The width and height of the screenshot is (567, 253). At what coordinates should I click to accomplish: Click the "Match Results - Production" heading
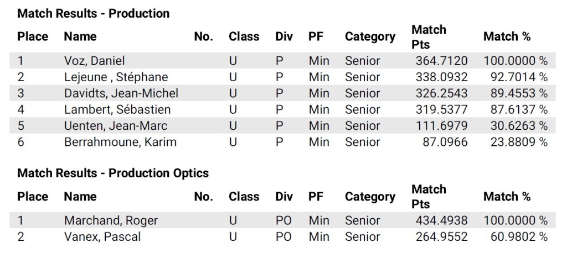[94, 13]
